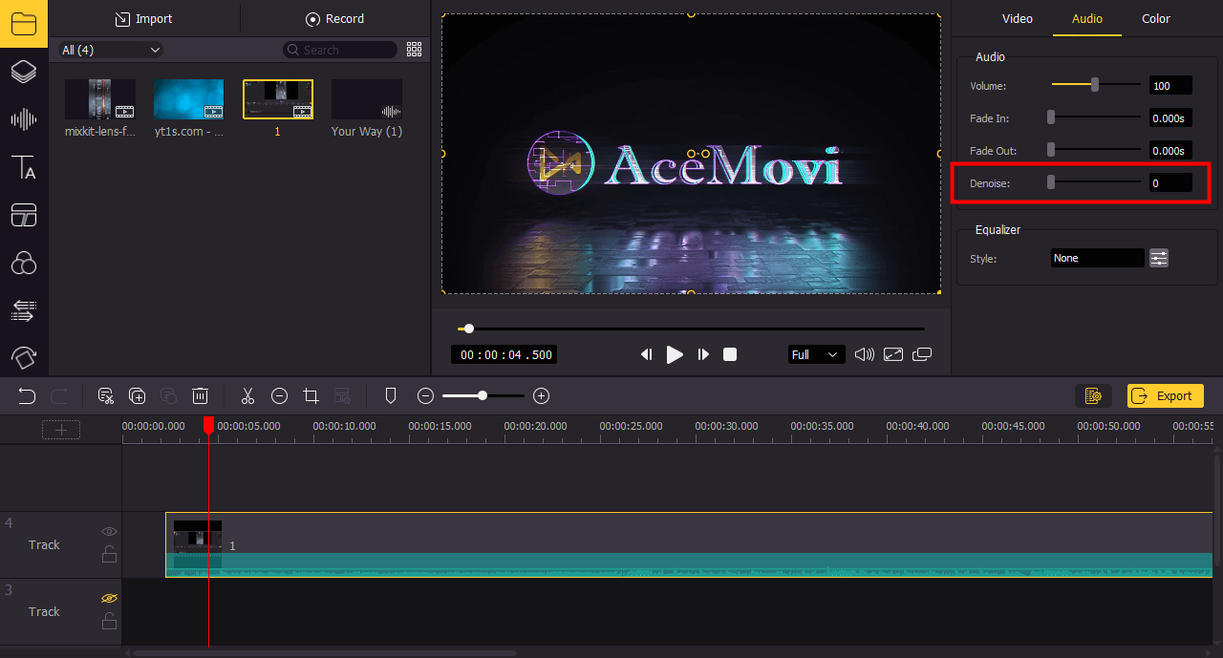This screenshot has height=658, width=1223.
Task: Click the edit-with-scissors toolbar icon
Action: tap(106, 395)
